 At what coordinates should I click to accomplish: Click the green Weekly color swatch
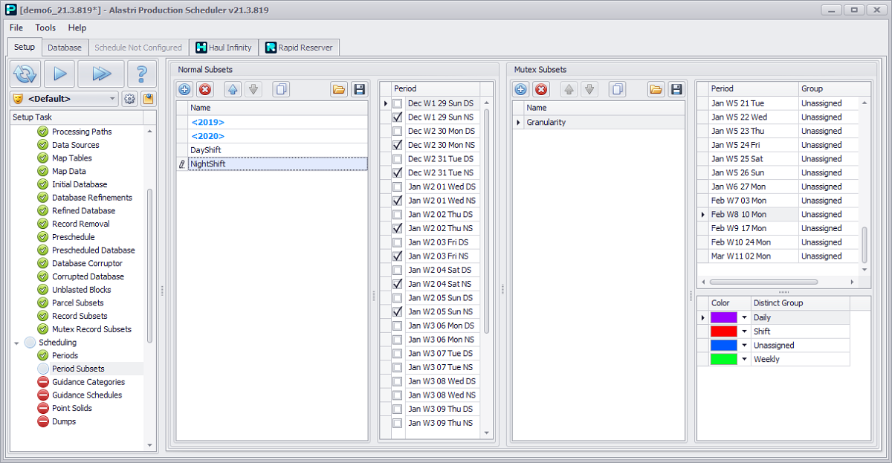pos(724,359)
